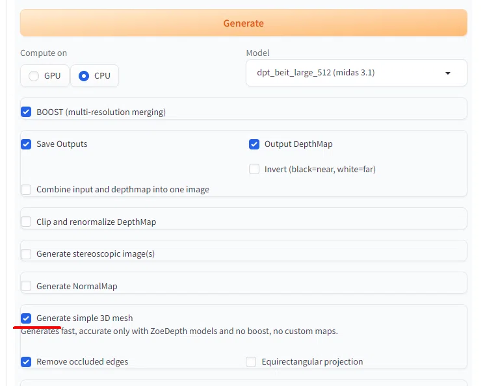Click the orange Generate button
The image size is (485, 386).
pyautogui.click(x=243, y=23)
